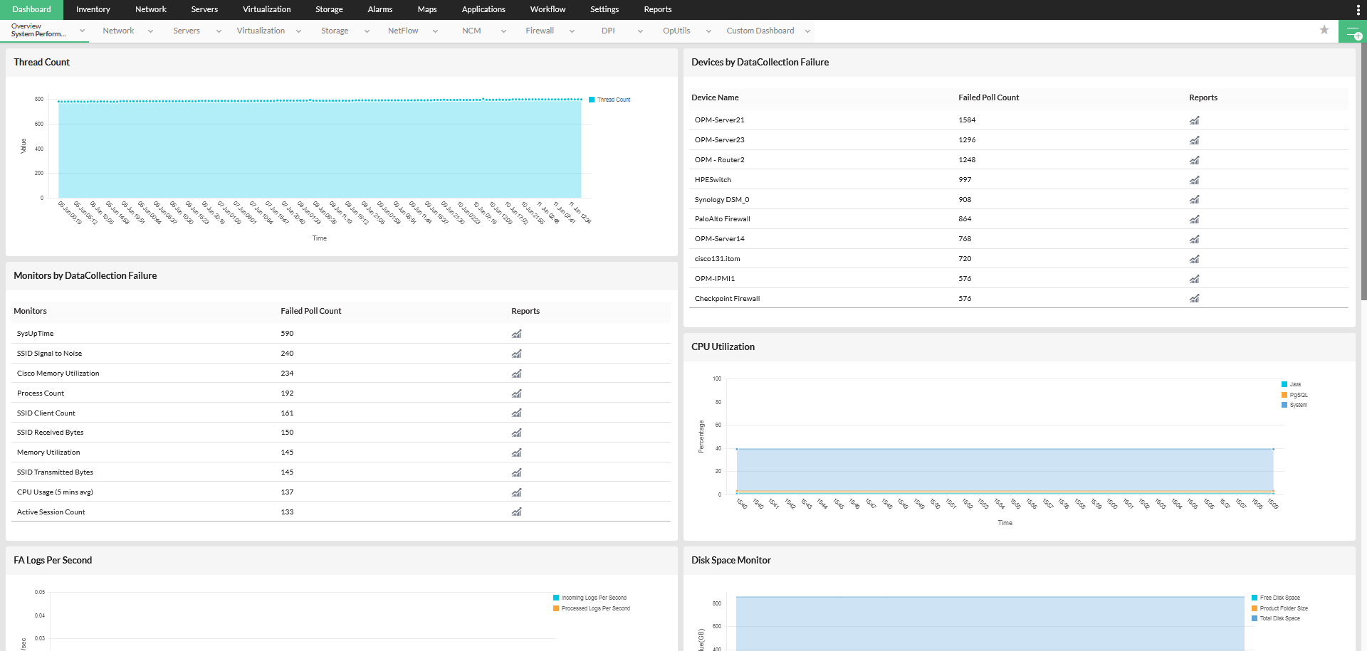Open the report chart for SysUpTime monitor

coord(515,334)
